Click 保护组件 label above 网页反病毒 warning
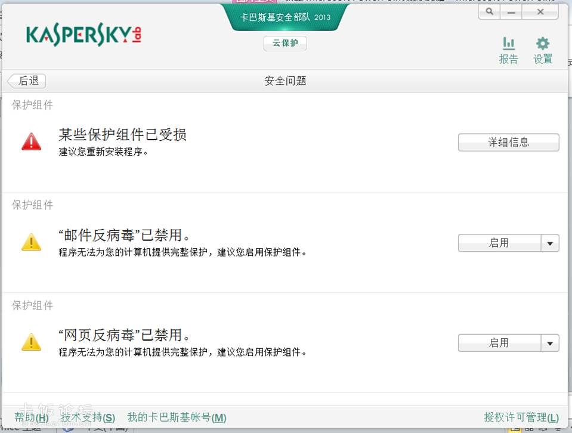572x433 pixels. [x=32, y=305]
